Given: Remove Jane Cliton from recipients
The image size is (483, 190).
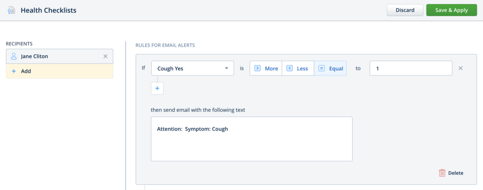Looking at the screenshot, I should 106,56.
